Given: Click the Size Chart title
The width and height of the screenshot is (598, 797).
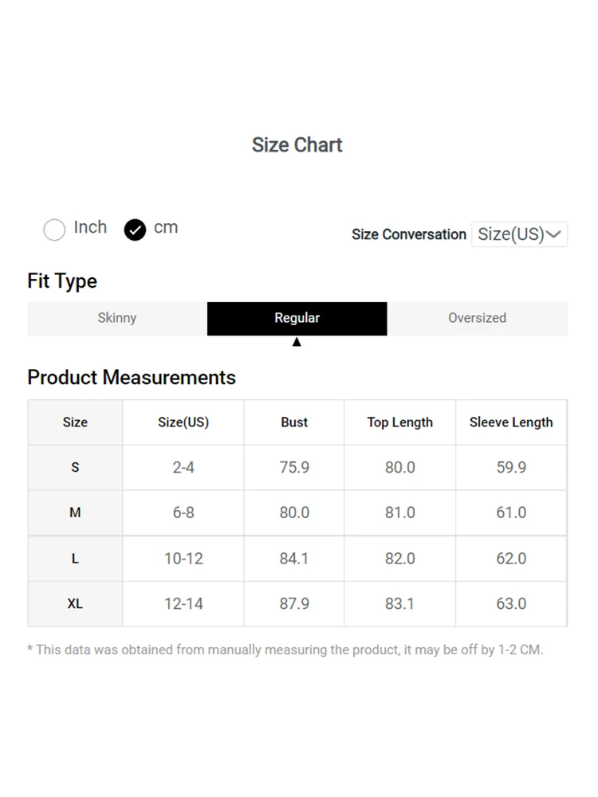Looking at the screenshot, I should coord(297,145).
